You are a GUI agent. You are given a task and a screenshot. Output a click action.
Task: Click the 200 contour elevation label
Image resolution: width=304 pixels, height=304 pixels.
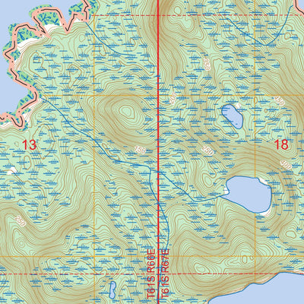pos(173,99)
